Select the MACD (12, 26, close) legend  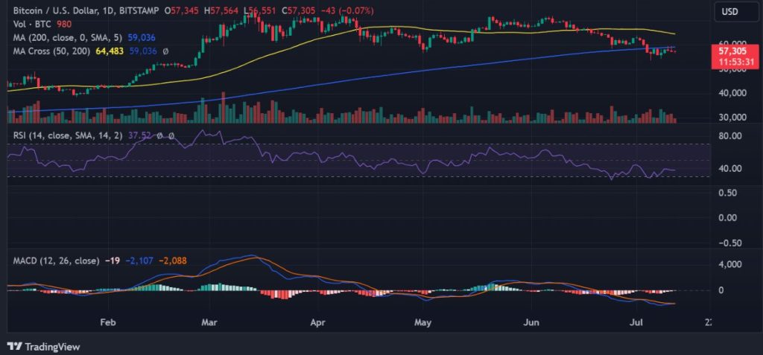pos(56,260)
